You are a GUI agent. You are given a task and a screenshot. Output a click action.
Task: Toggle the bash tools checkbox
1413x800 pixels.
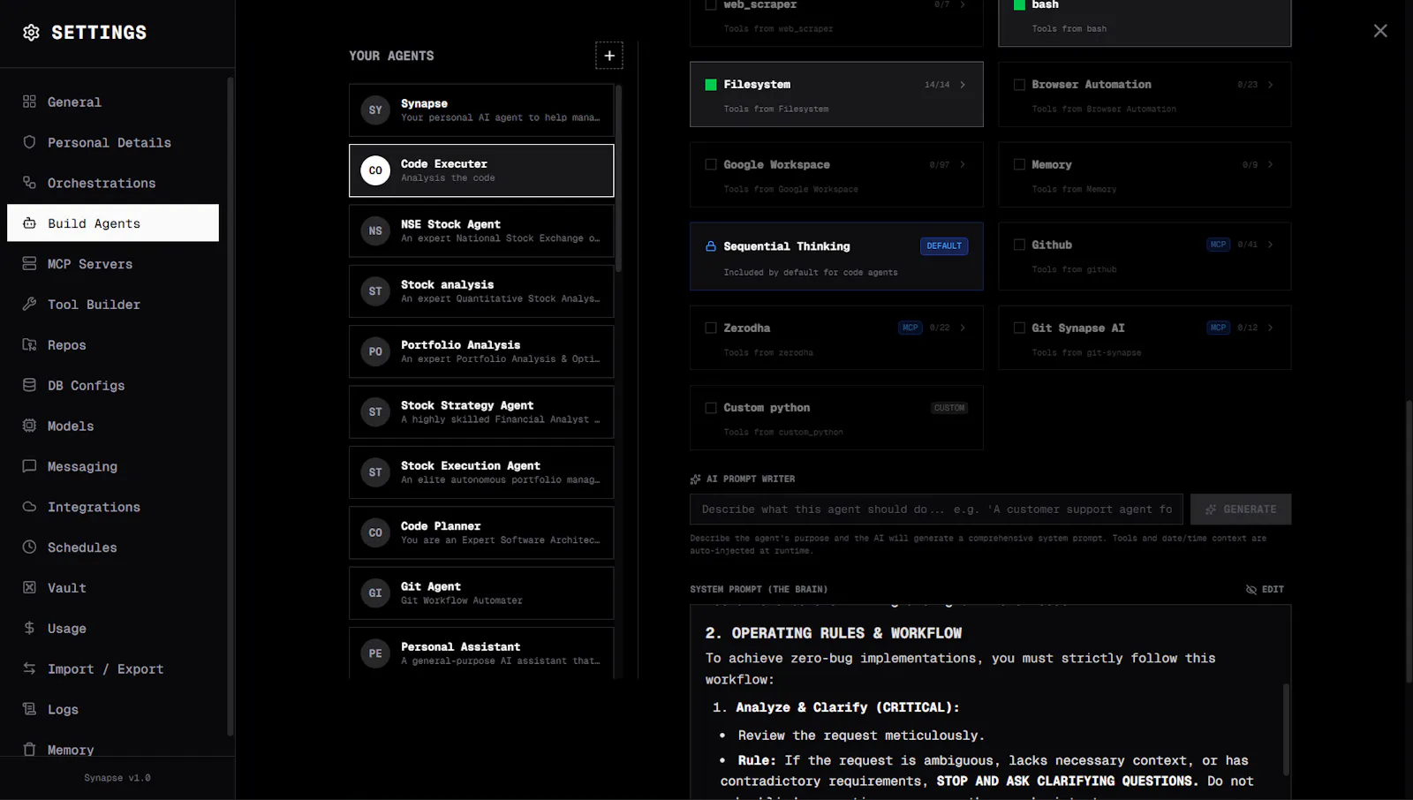[x=1019, y=5]
